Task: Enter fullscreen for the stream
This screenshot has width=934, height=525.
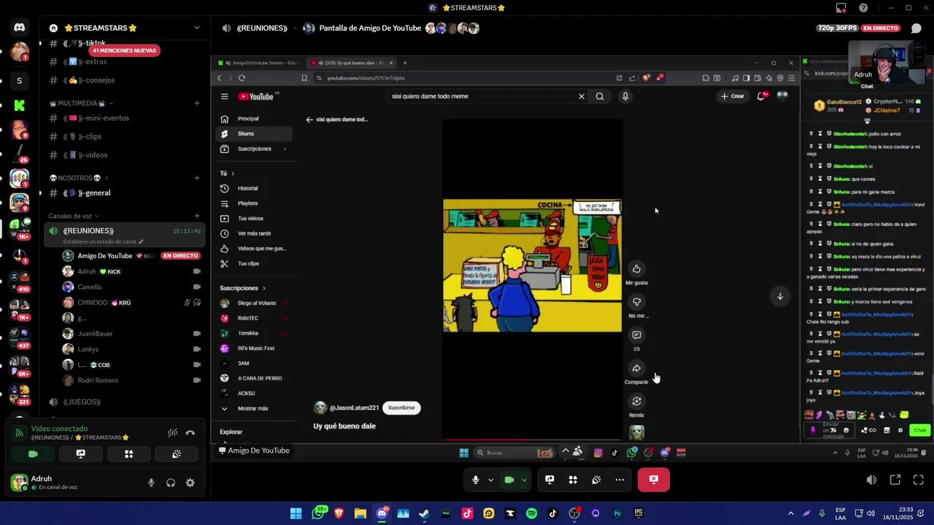Action: 919,480
